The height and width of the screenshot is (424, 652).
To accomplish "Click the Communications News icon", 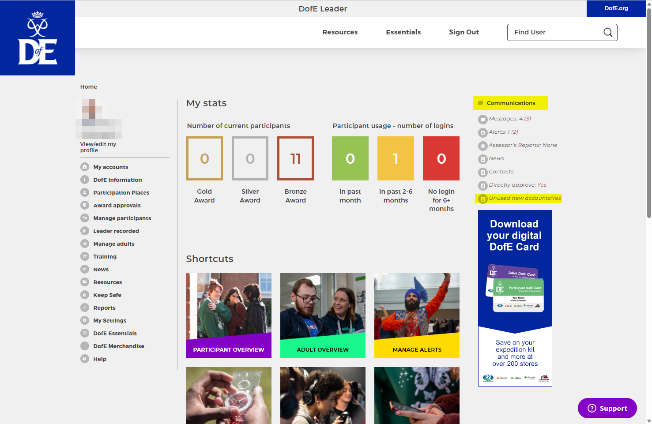I will [x=483, y=159].
